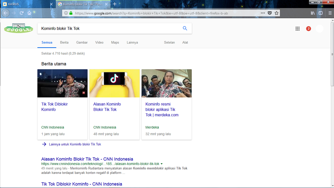The image size is (334, 188).
Task: Click the browser address bar URL
Action: pyautogui.click(x=151, y=13)
